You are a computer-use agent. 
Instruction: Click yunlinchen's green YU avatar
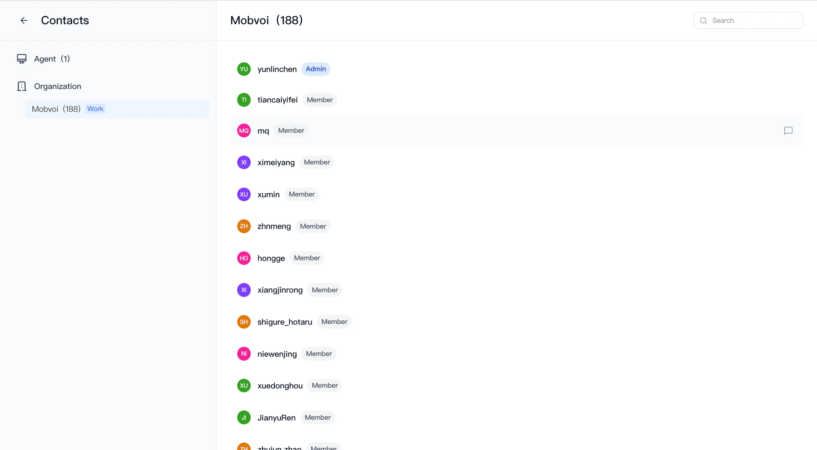244,69
